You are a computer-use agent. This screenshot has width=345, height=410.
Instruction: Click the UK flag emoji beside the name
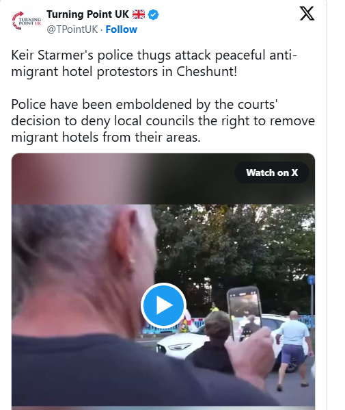pos(139,14)
